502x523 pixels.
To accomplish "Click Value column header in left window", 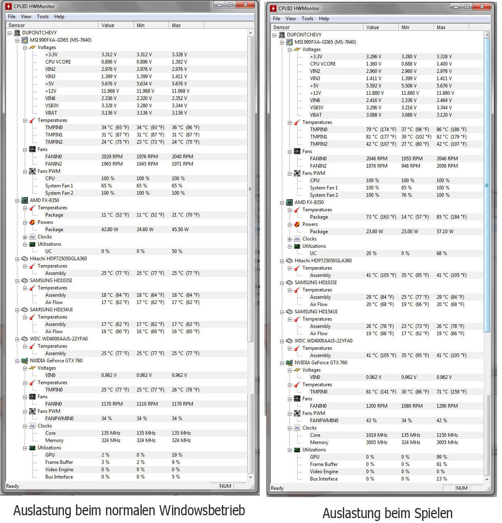I will pos(116,25).
